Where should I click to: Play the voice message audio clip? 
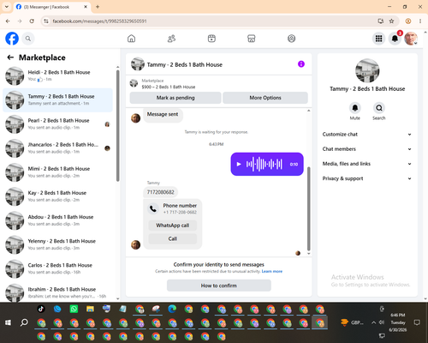(239, 164)
